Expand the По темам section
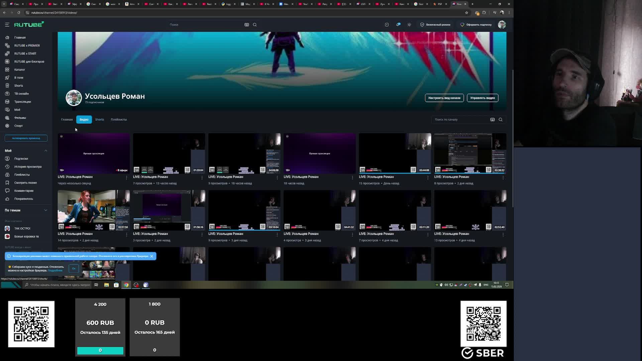Image resolution: width=642 pixels, height=361 pixels. click(x=46, y=210)
